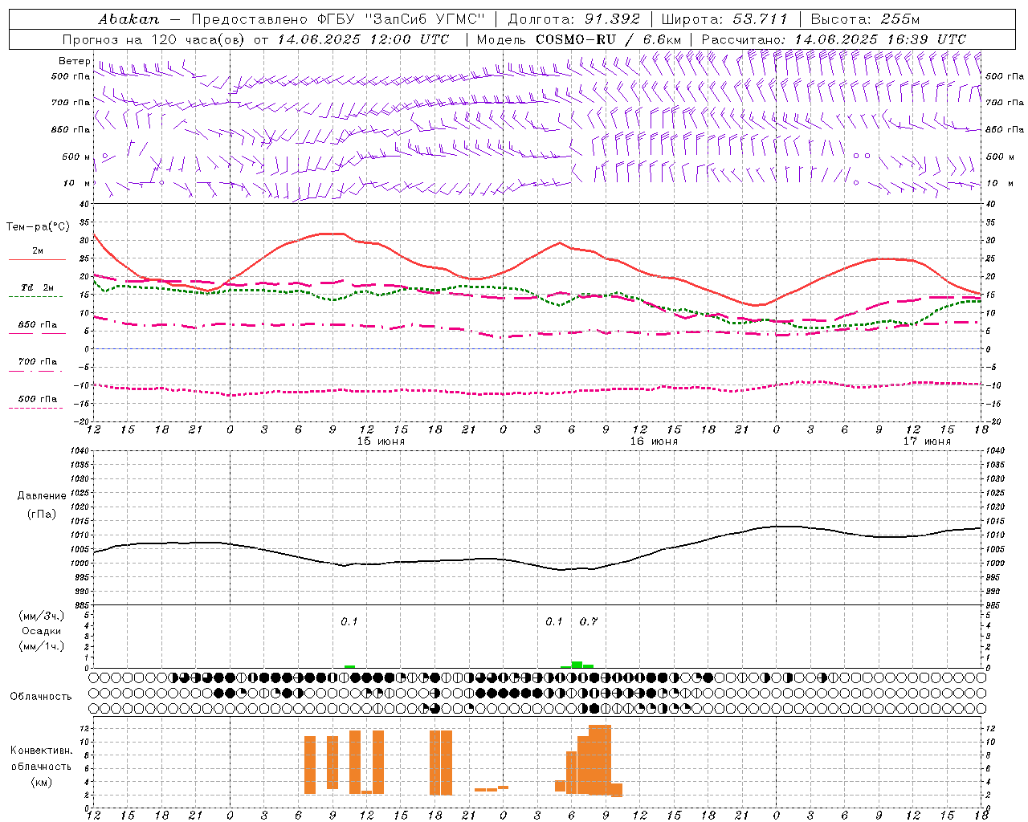1028x822 pixels.
Task: Click the 500 гПа temperature legend entry
Action: [37, 399]
